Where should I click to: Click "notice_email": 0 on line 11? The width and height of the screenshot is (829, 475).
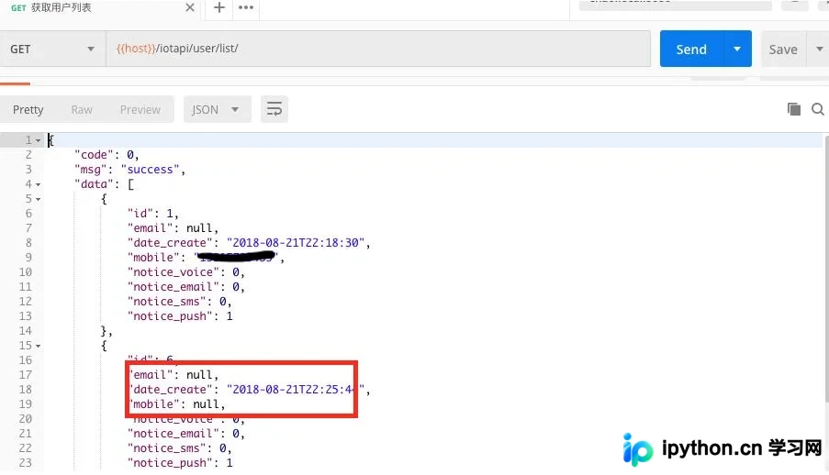tap(186, 287)
